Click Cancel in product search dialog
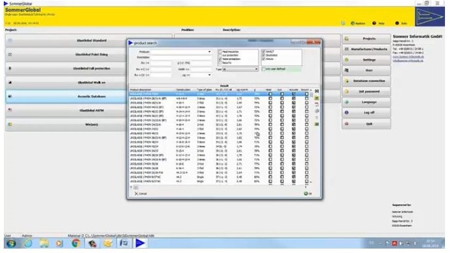This screenshot has width=450, height=253. point(141,194)
